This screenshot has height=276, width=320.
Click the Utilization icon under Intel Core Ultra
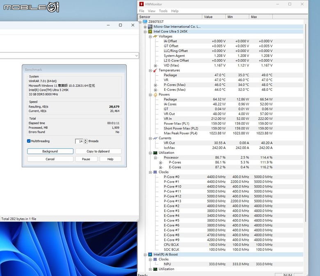click(155, 153)
